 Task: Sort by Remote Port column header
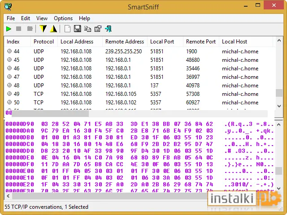[x=201, y=42]
